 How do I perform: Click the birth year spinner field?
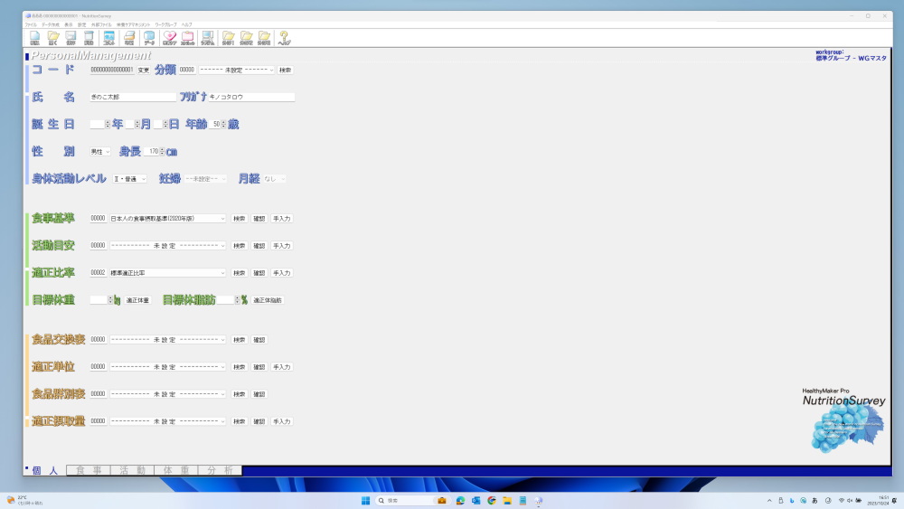(x=99, y=124)
